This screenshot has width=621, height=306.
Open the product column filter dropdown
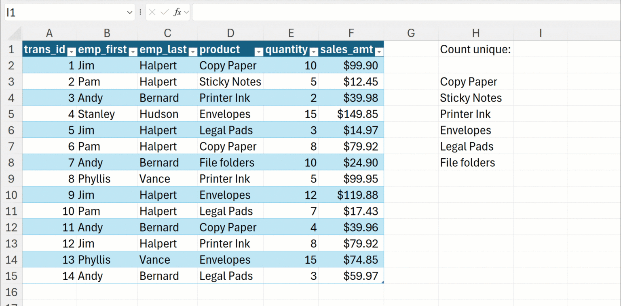(258, 52)
